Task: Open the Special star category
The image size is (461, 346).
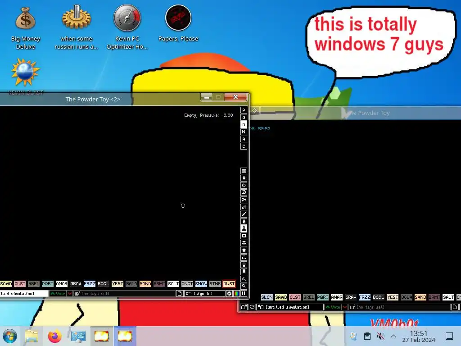Action: [x=244, y=250]
